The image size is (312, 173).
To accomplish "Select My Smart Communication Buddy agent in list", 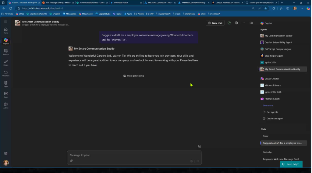I will 283,69.
